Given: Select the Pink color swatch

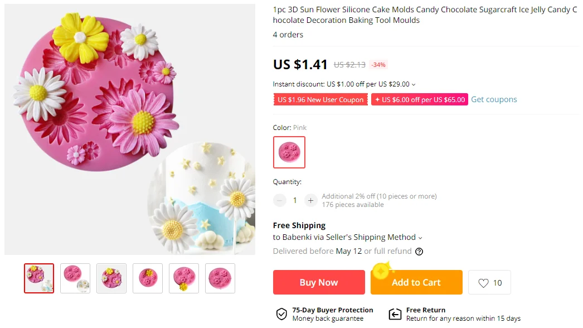Looking at the screenshot, I should pyautogui.click(x=289, y=152).
